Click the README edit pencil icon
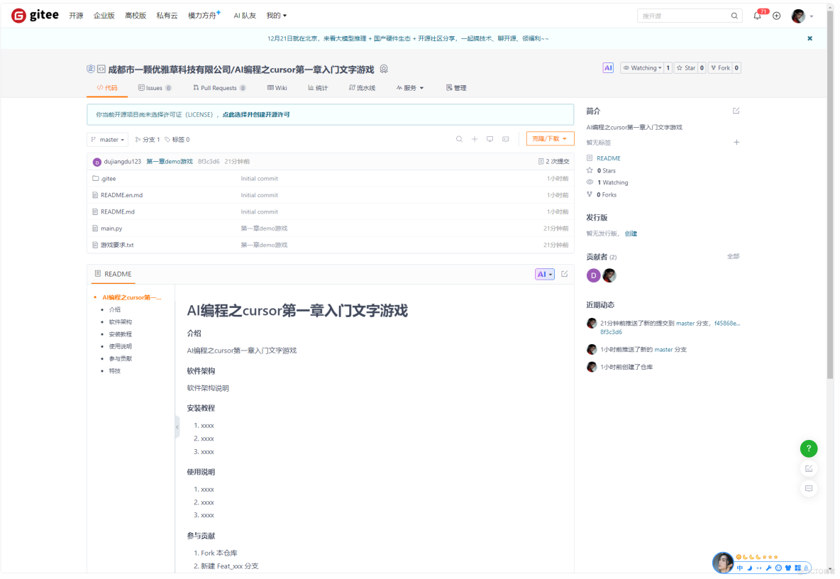840x579 pixels. click(563, 274)
